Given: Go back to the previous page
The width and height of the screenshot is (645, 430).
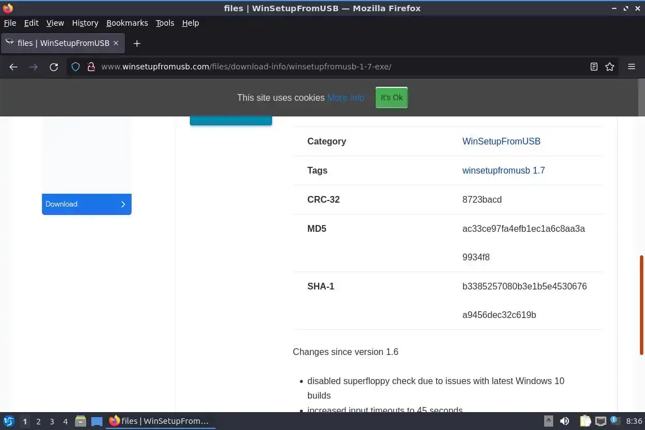Looking at the screenshot, I should click(13, 67).
